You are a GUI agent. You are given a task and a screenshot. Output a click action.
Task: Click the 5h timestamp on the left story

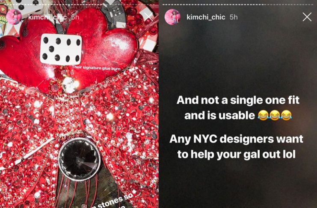tap(75, 17)
